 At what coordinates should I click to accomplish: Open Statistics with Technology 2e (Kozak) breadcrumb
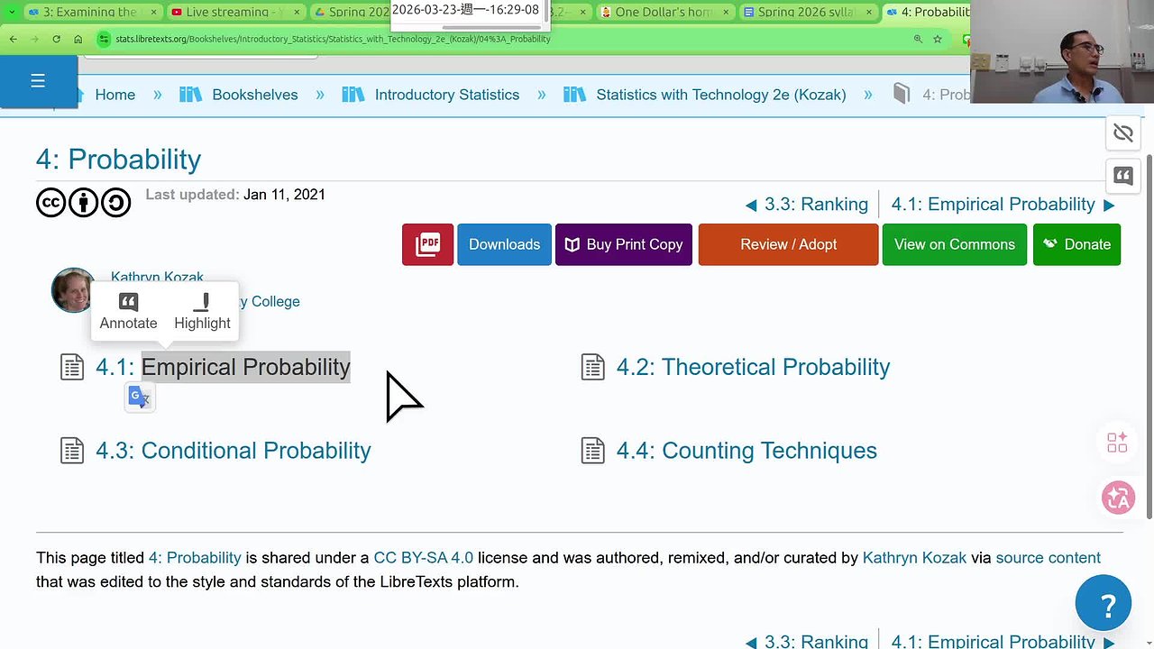(x=721, y=95)
